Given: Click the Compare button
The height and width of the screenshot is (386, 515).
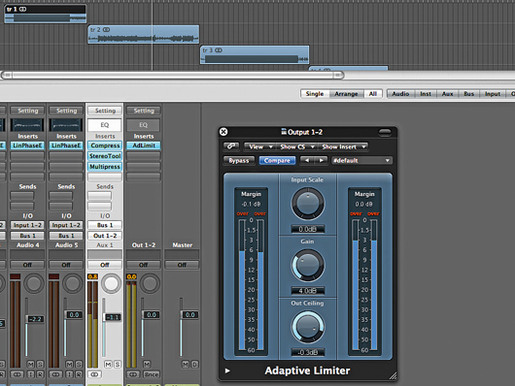Looking at the screenshot, I should (277, 160).
